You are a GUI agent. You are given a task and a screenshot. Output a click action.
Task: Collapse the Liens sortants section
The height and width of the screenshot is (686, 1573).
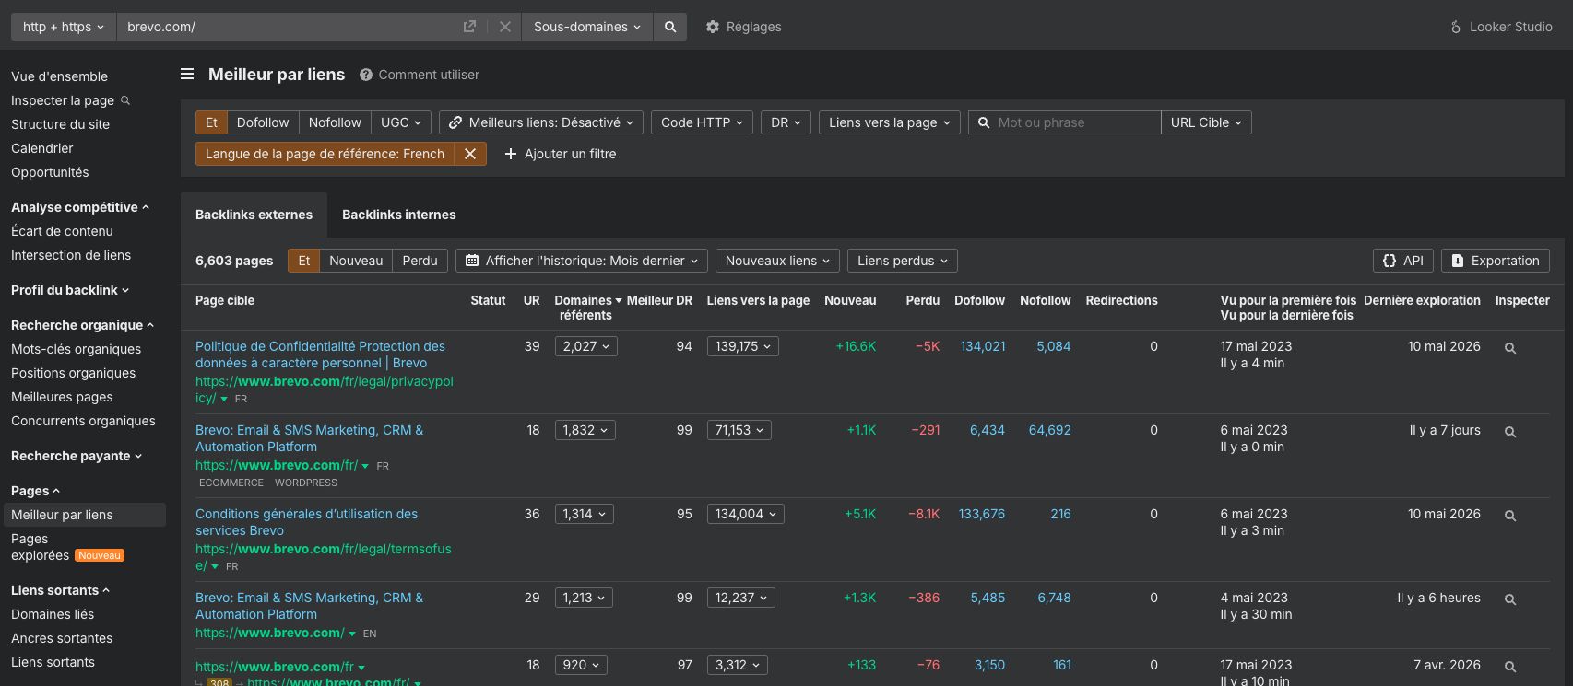pos(60,590)
